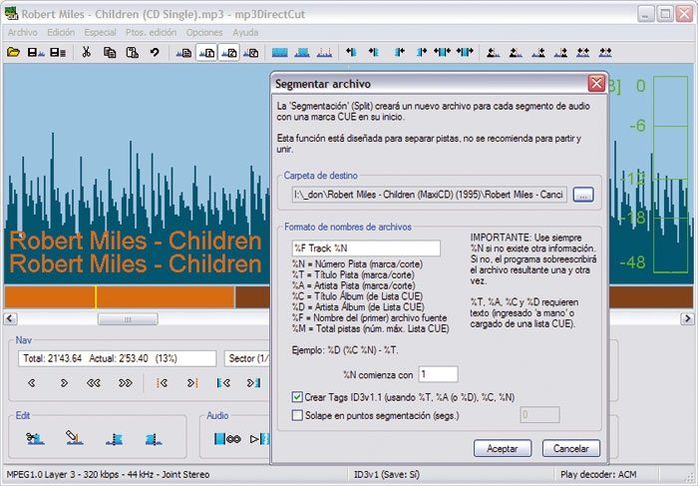The image size is (698, 486).
Task: Click the scissors Cut icon in toolbar
Action: point(87,52)
